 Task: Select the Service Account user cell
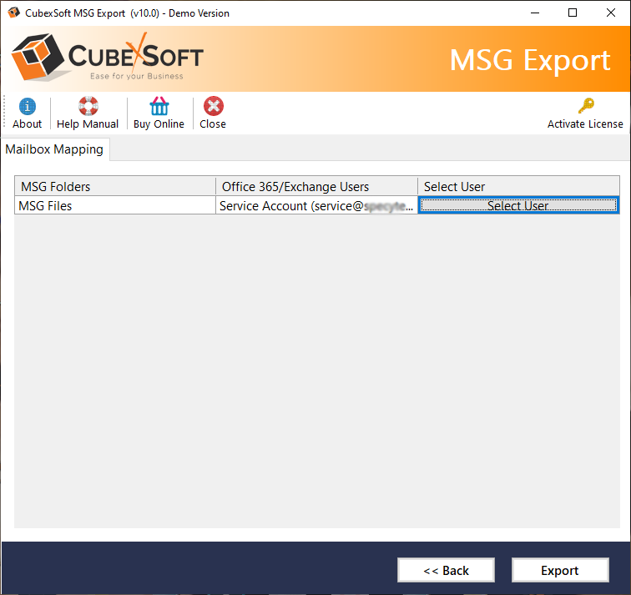coord(316,205)
